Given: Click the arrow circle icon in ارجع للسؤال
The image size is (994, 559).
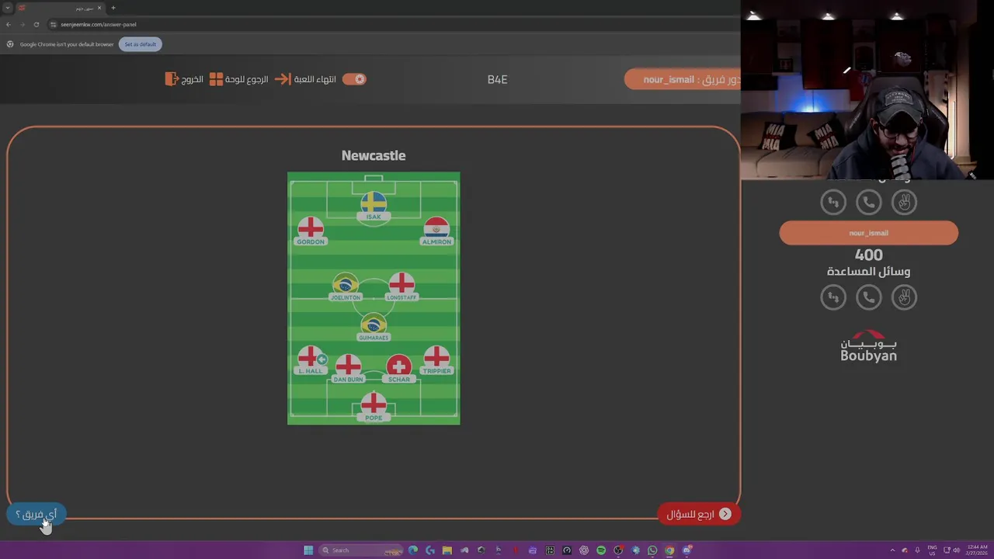Looking at the screenshot, I should (x=725, y=514).
